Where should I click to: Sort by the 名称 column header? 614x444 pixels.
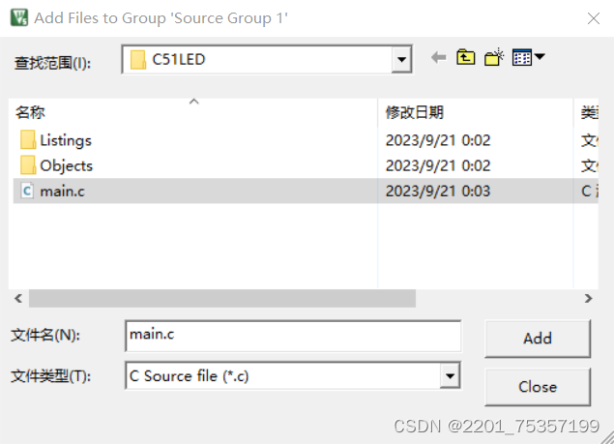(x=193, y=112)
